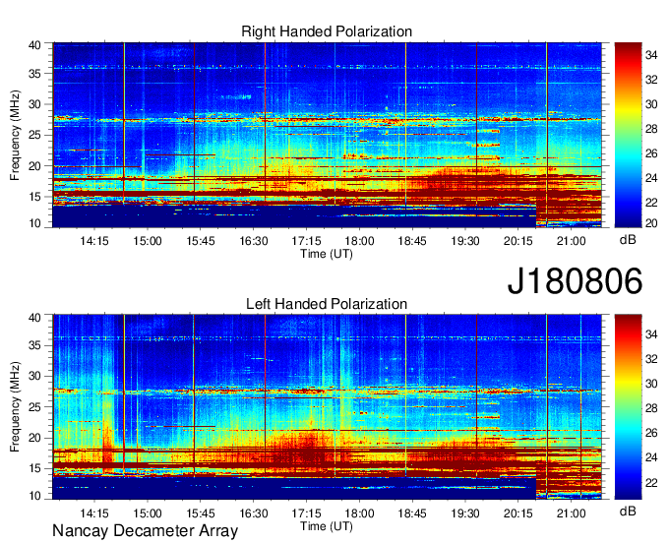Click the 34 dB value on top colorbar
Viewport: 669px width, 543px height.
click(650, 55)
